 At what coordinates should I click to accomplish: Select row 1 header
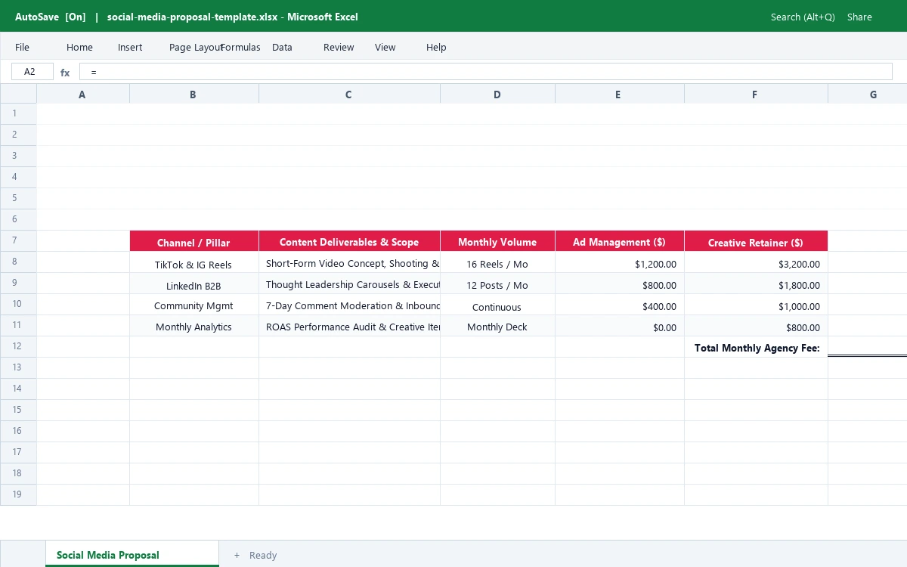[18, 113]
